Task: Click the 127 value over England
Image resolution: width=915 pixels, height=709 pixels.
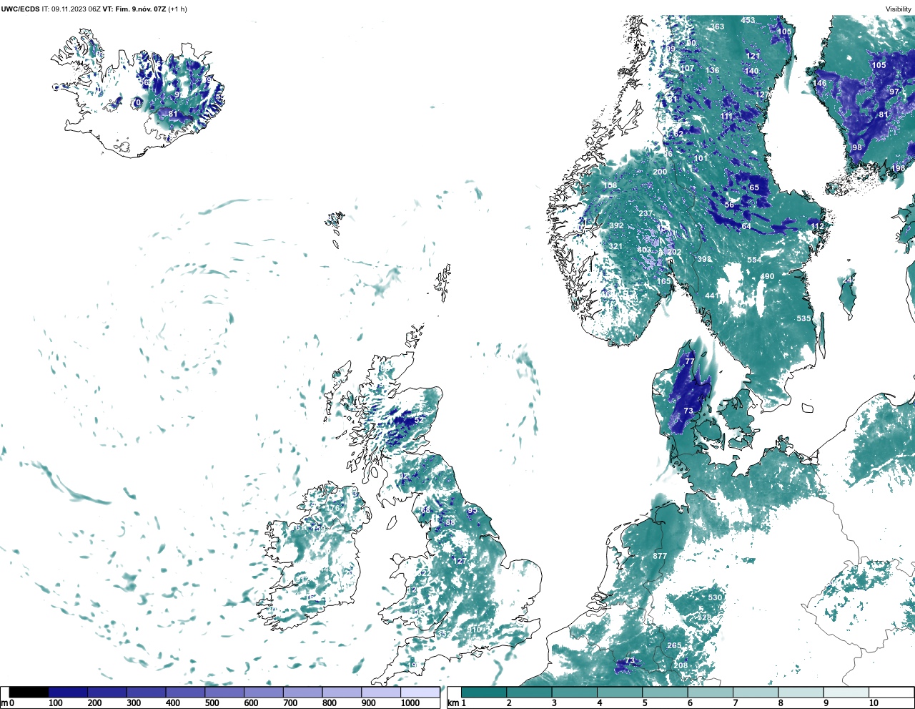Action: coord(460,561)
